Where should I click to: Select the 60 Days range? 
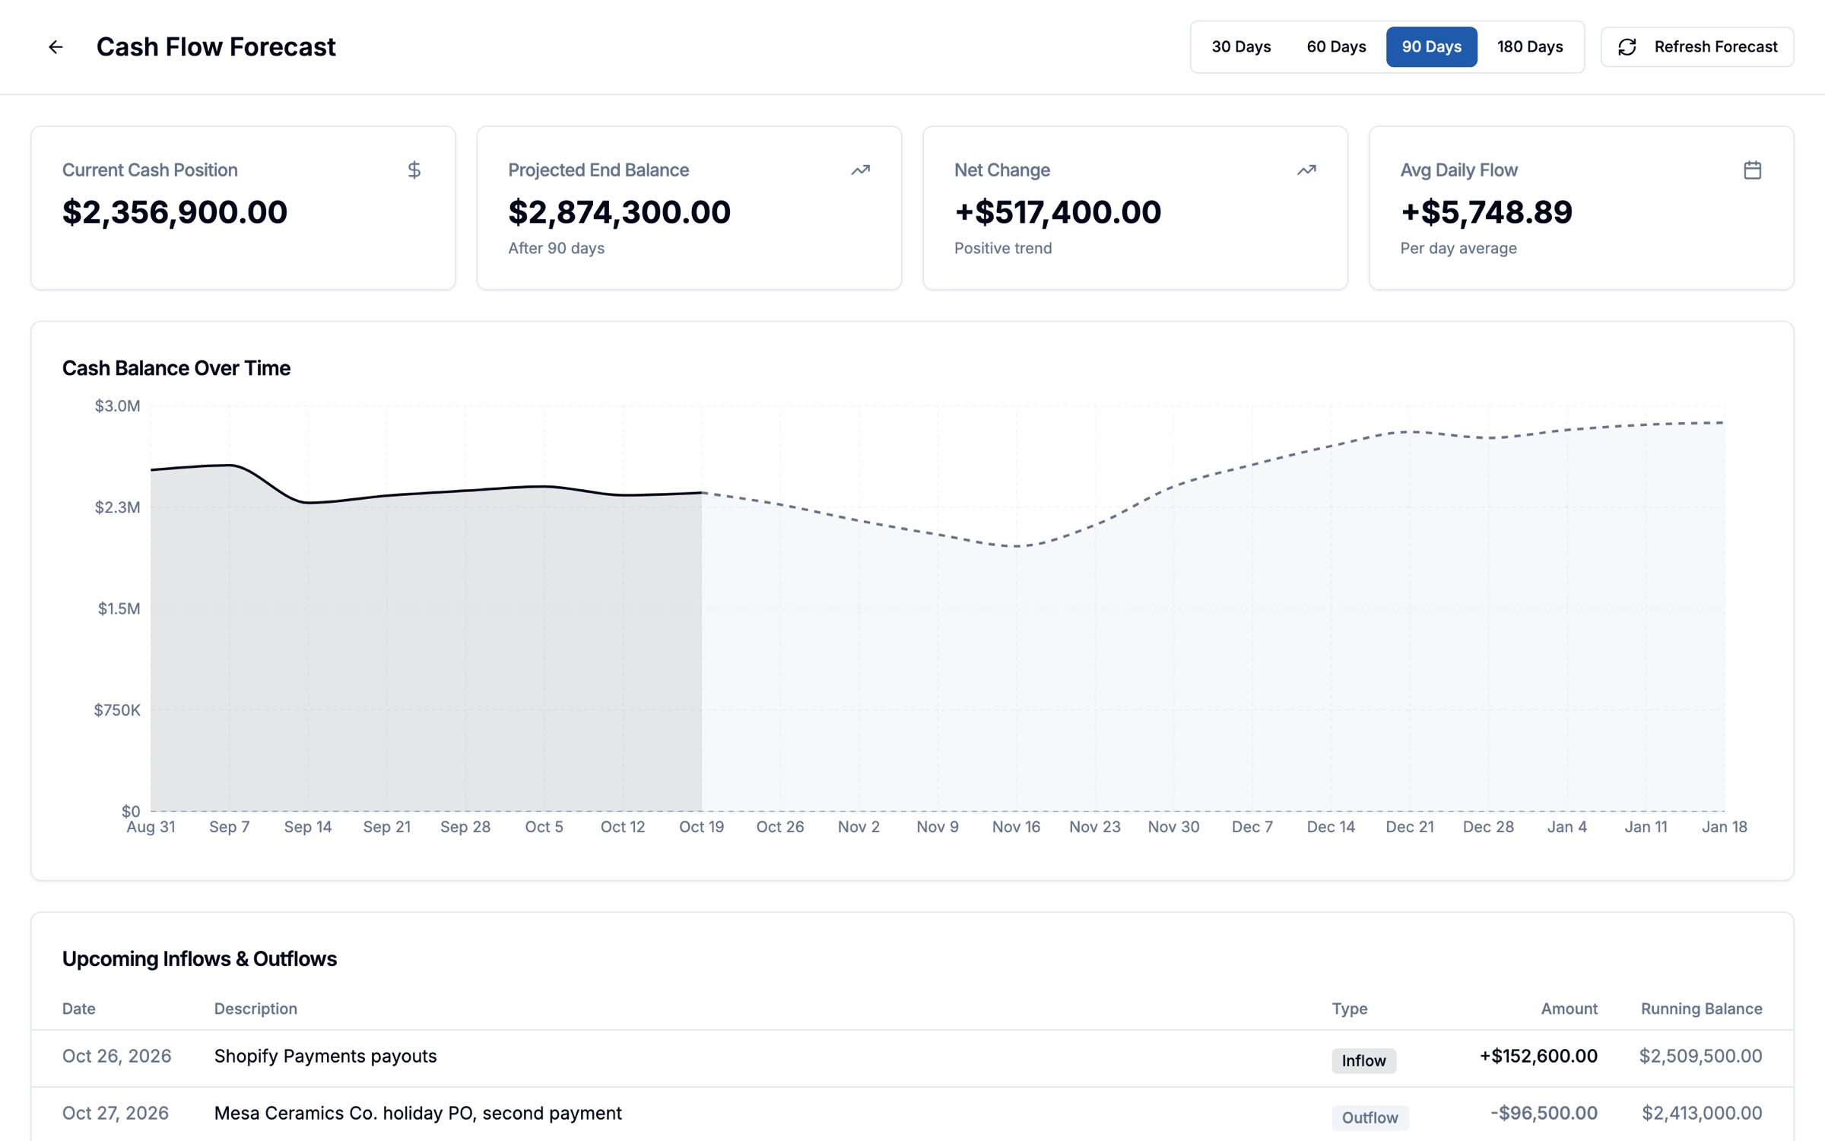pyautogui.click(x=1336, y=47)
